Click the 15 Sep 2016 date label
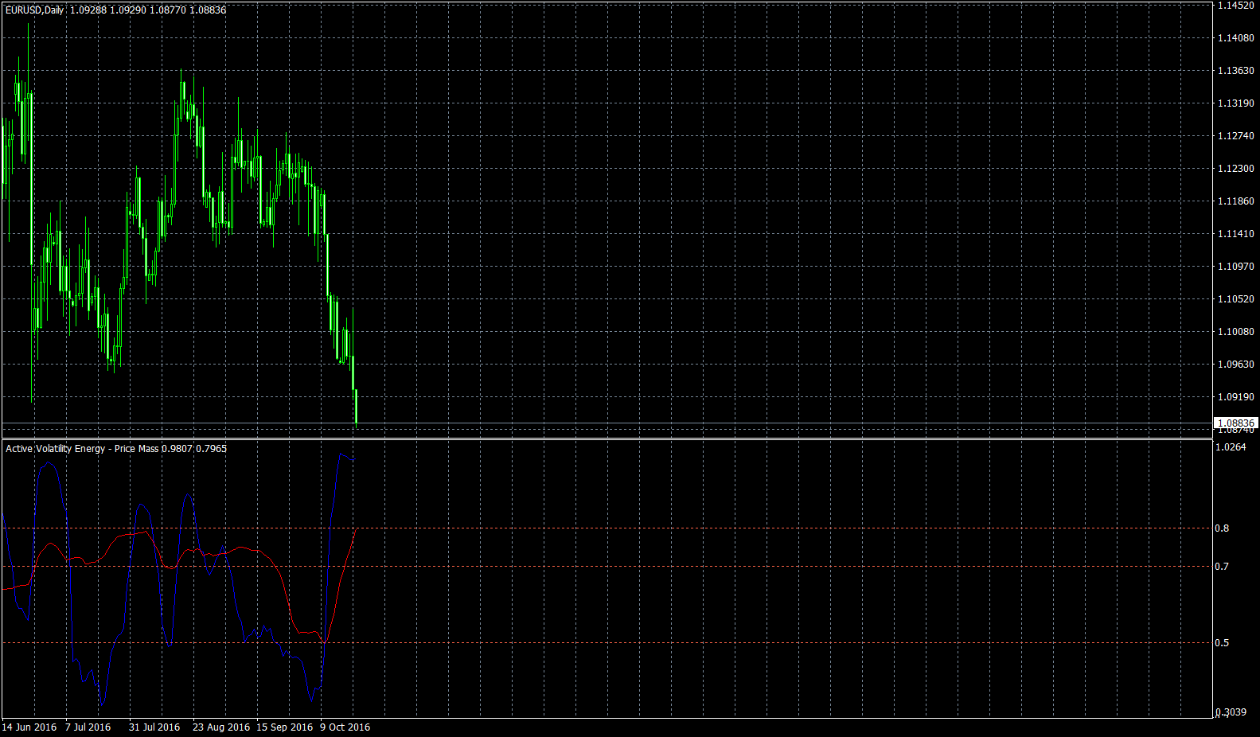The height and width of the screenshot is (737, 1260). (285, 727)
